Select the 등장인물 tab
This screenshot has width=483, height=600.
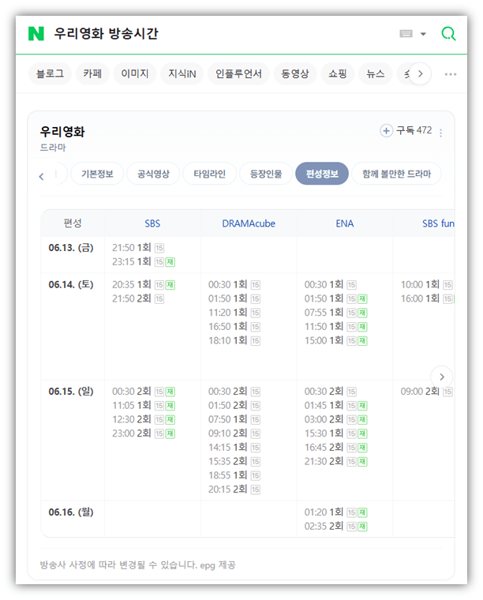coord(266,174)
